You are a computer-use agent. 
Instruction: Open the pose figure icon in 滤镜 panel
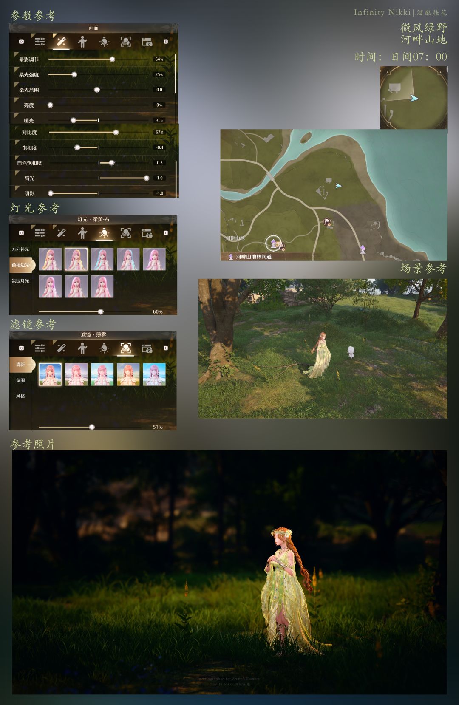click(82, 348)
